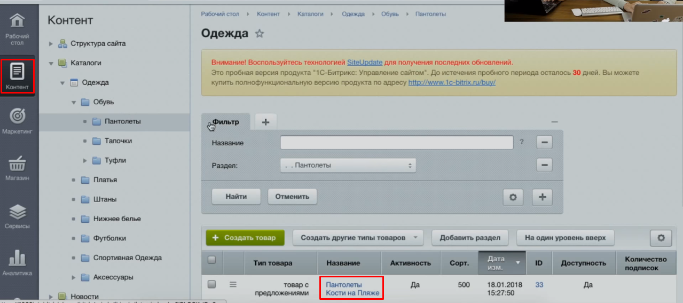Add Одежда page to favorites star
This screenshot has width=683, height=303.
coord(260,34)
